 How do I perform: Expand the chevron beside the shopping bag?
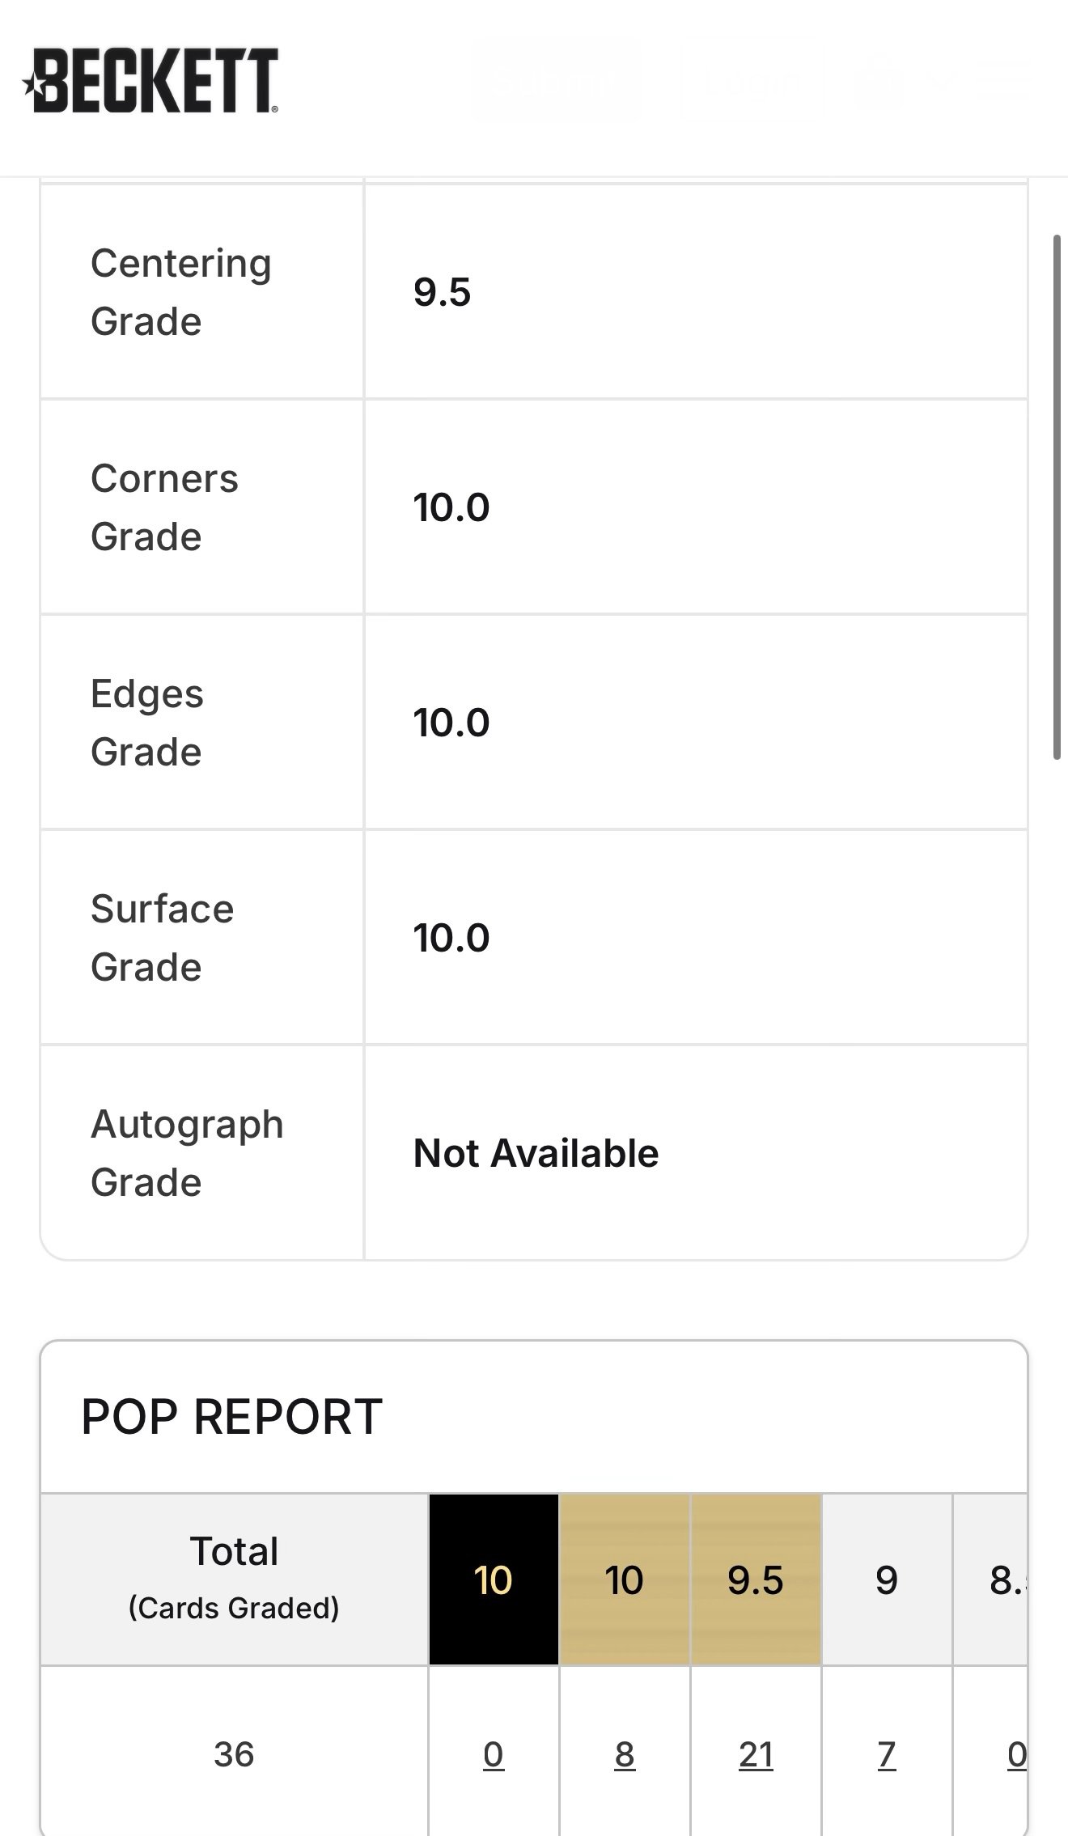click(x=939, y=78)
